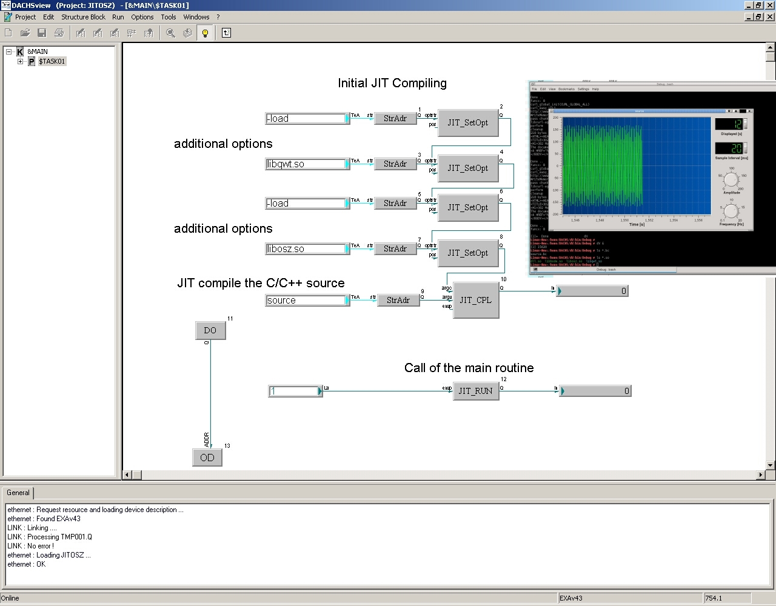Toggle the yellow lightbulb online icon
776x606 pixels.
point(205,33)
